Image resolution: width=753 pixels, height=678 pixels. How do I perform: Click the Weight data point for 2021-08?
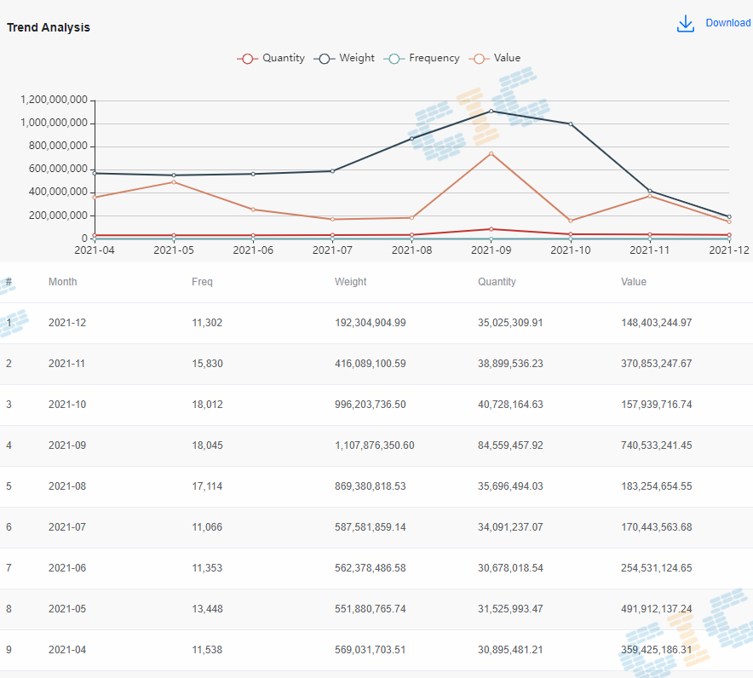411,139
